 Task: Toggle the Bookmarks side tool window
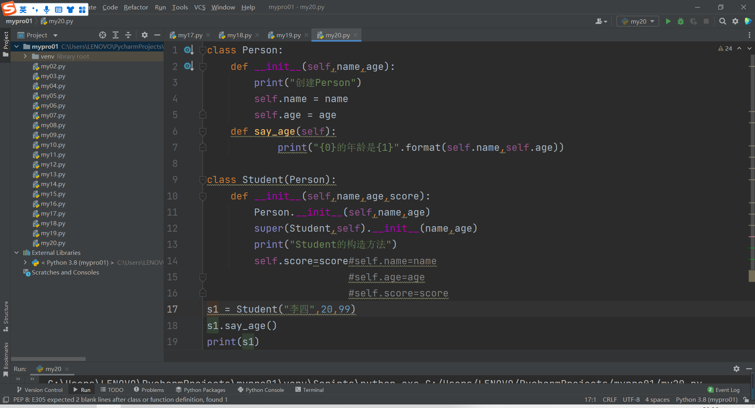(x=6, y=360)
